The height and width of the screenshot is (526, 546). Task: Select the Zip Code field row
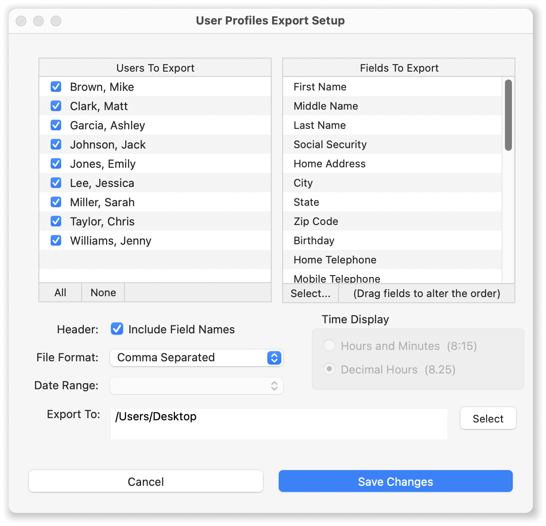click(392, 221)
